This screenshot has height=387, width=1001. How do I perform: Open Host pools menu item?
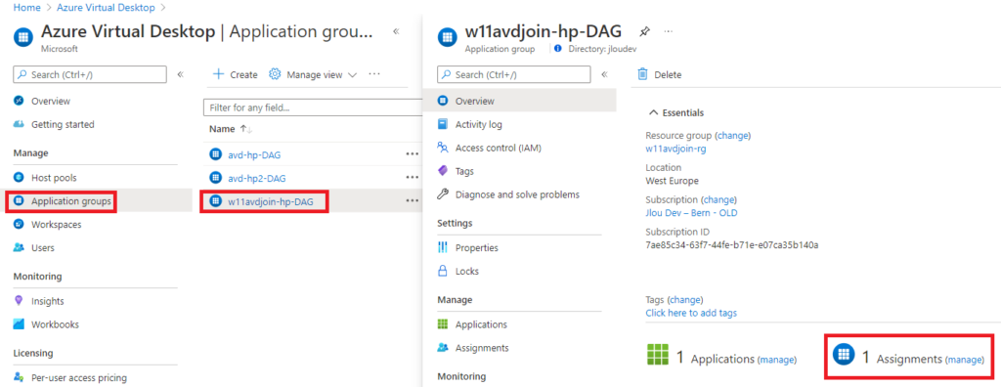pos(54,178)
